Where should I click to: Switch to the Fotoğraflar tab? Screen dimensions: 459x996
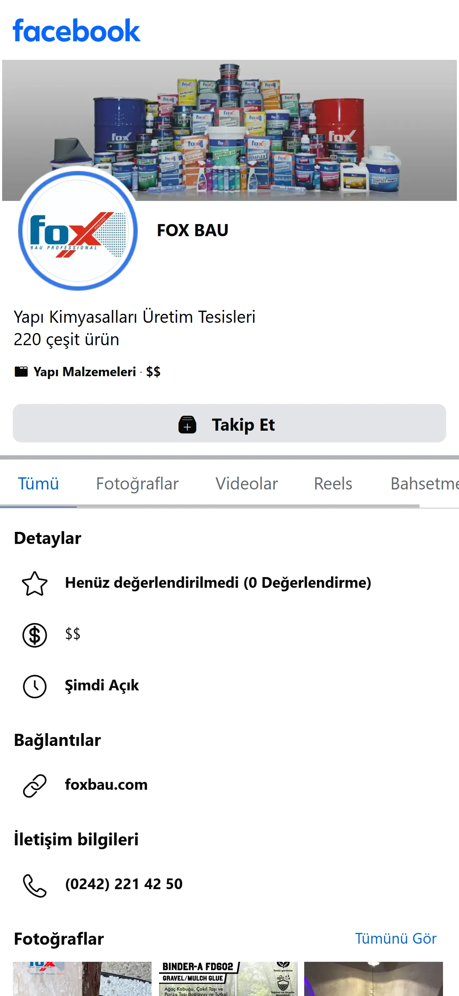(x=137, y=484)
